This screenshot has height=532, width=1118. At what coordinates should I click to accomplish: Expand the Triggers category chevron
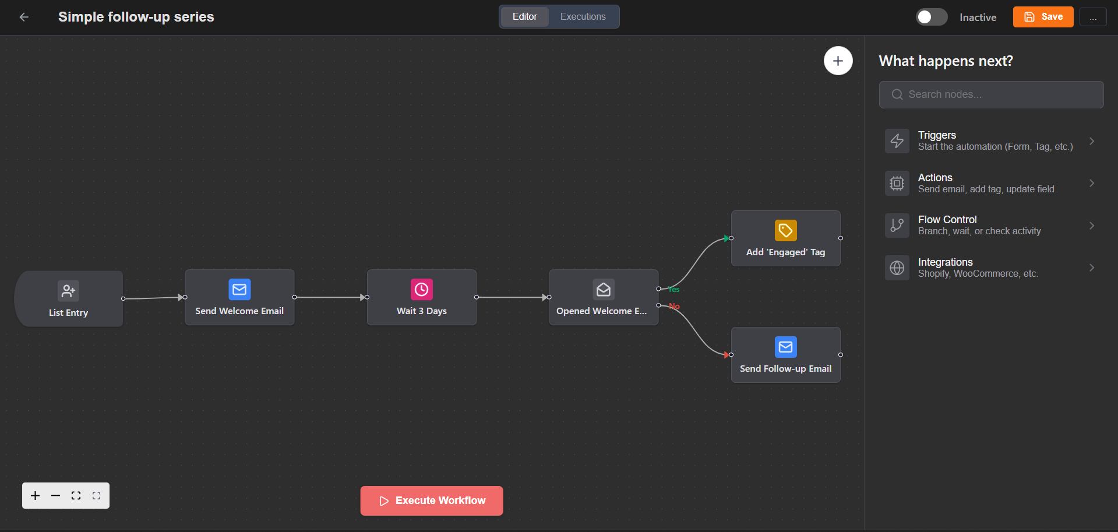tap(1092, 140)
